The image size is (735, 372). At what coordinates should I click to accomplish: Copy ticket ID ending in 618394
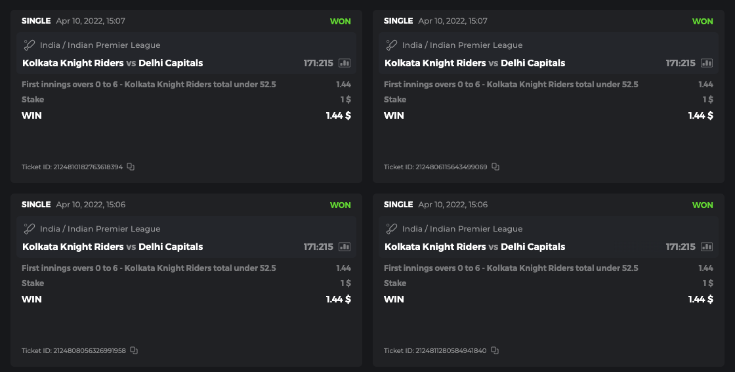131,167
